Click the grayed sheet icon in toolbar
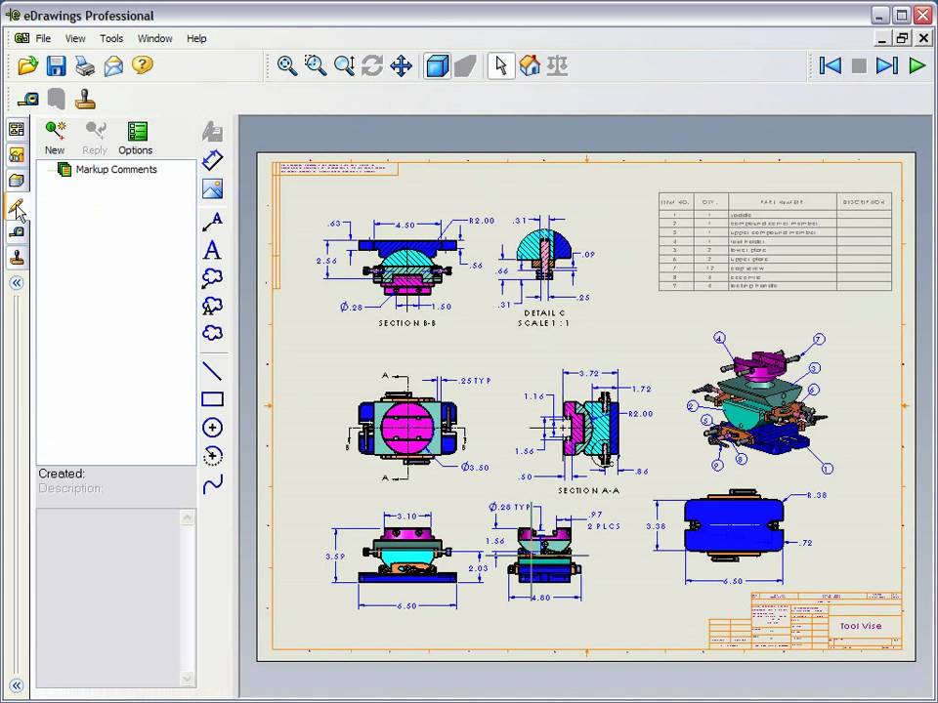 pos(57,99)
